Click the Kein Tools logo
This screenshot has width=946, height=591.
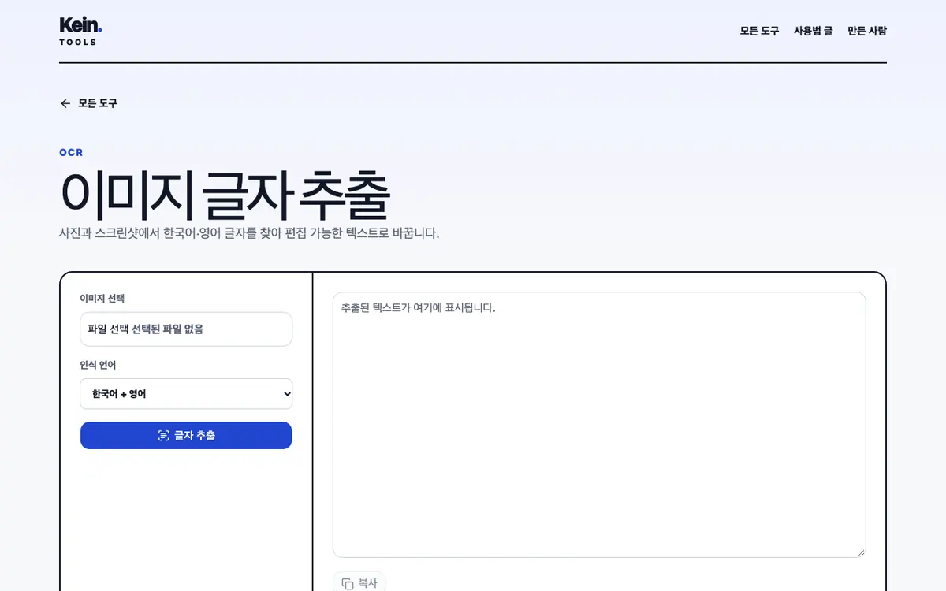click(x=80, y=31)
